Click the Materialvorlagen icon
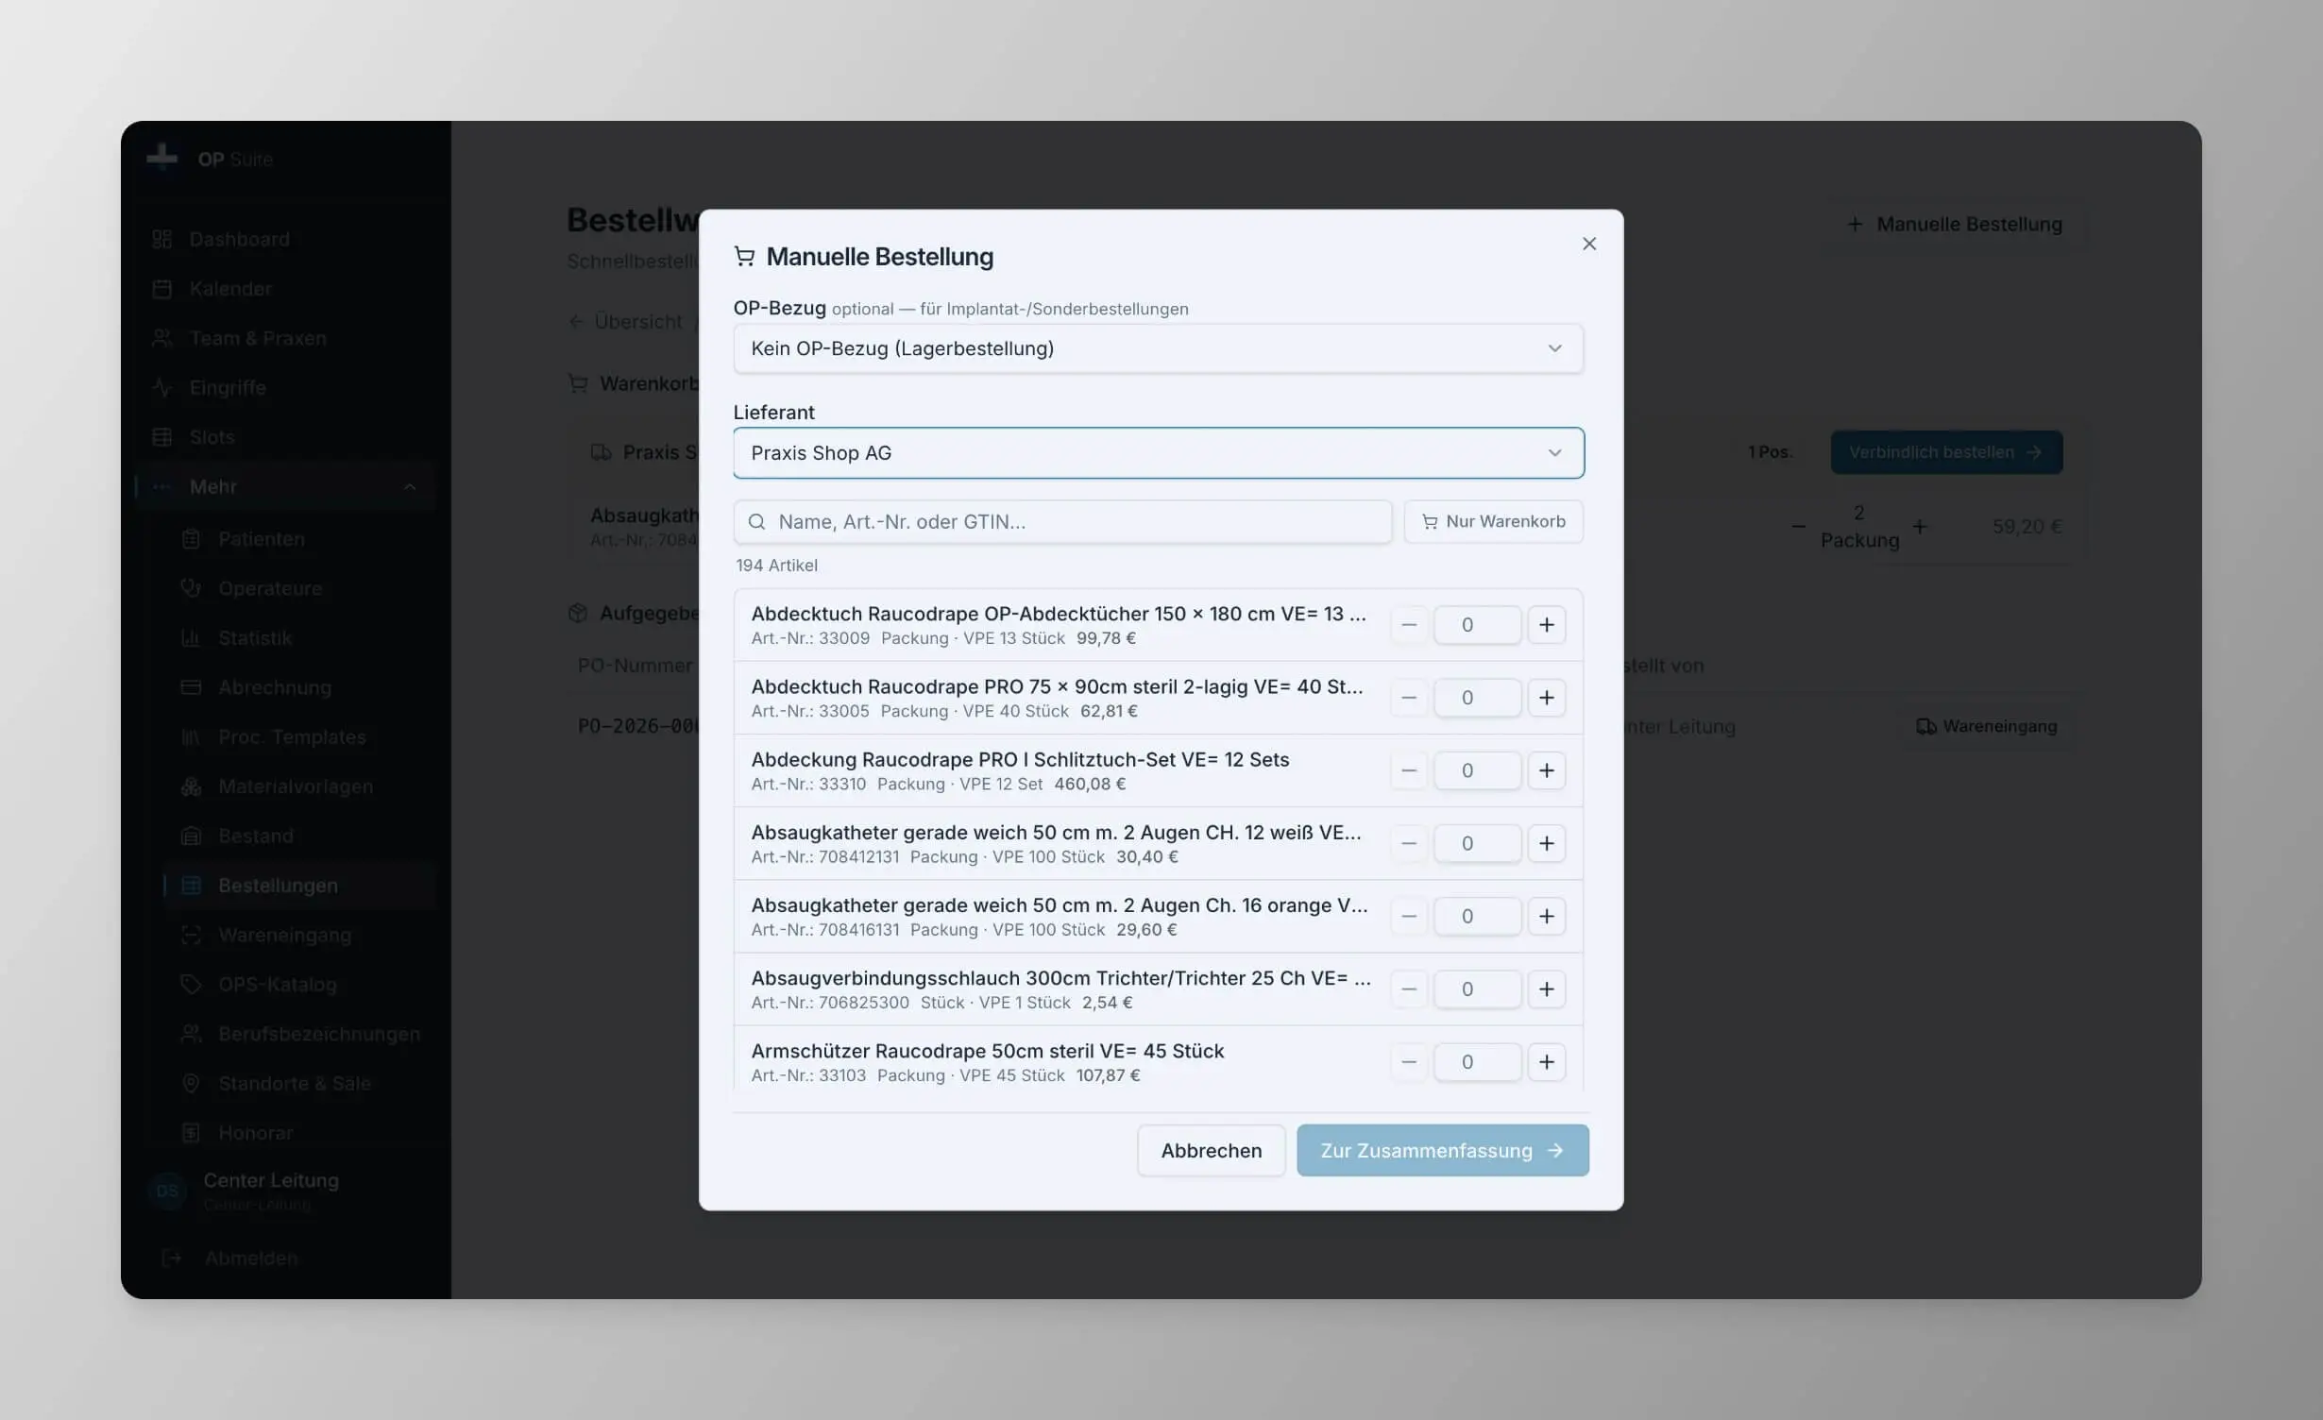 [x=191, y=786]
